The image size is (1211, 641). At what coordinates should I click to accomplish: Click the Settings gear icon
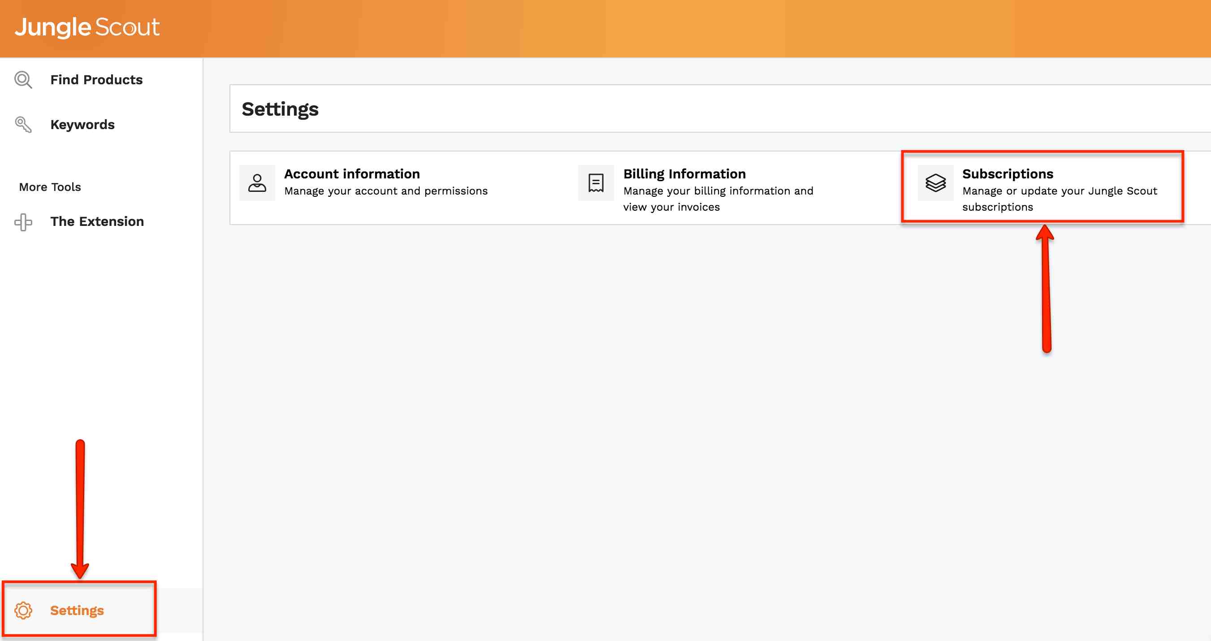(23, 611)
